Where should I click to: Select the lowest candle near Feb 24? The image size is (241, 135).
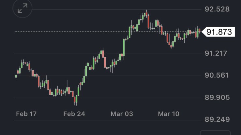coord(75,100)
